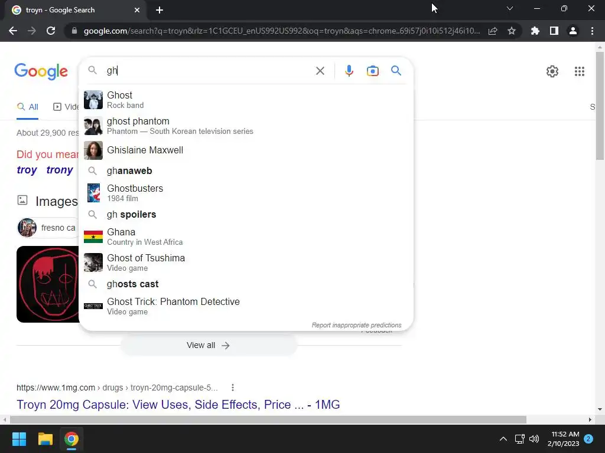Share this page from address bar
Viewport: 605px width, 453px height.
(493, 31)
